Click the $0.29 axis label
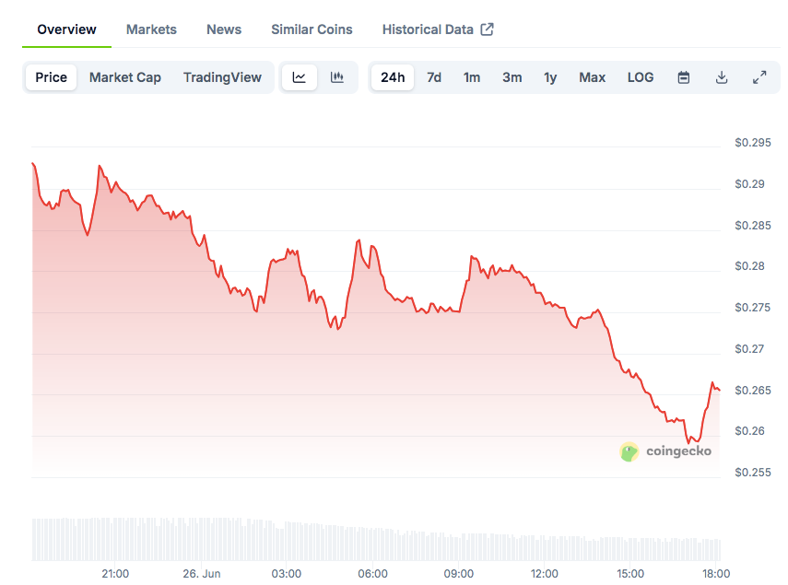The width and height of the screenshot is (788, 585). coord(750,184)
